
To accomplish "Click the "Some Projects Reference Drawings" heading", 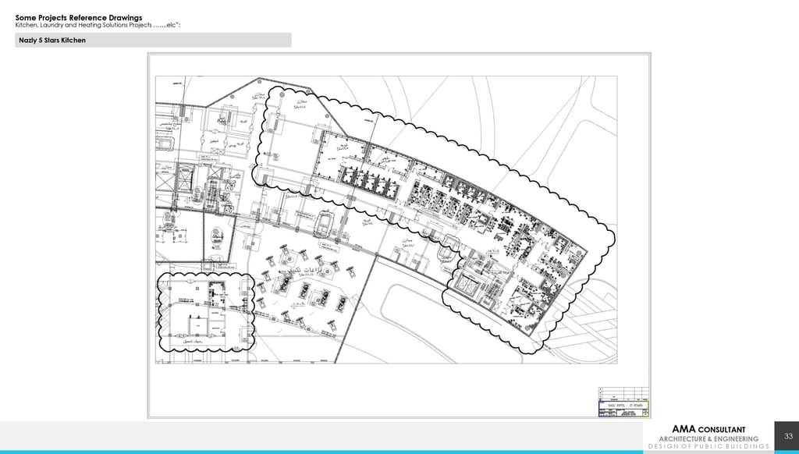I will (79, 18).
